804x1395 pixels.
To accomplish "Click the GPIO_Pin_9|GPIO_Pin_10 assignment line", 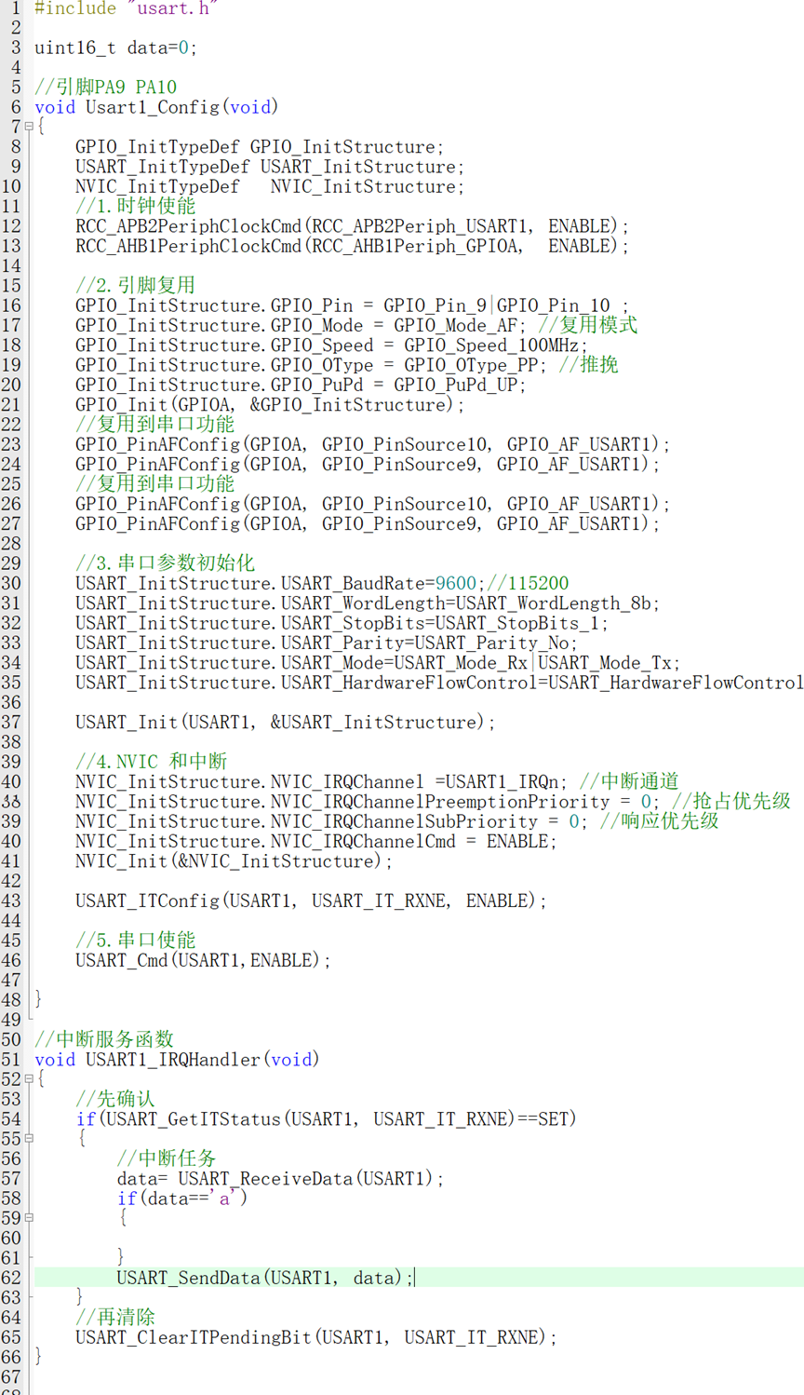I will pos(353,305).
